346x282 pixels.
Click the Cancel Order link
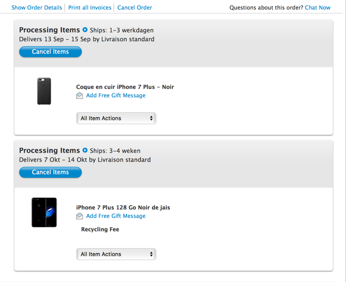pos(135,7)
